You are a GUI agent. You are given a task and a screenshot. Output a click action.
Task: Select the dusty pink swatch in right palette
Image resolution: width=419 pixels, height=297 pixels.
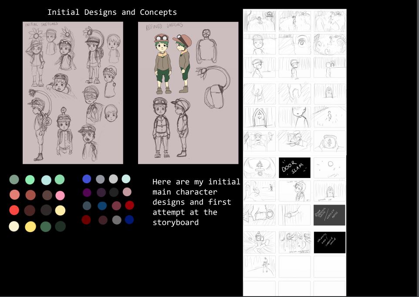tap(126, 192)
